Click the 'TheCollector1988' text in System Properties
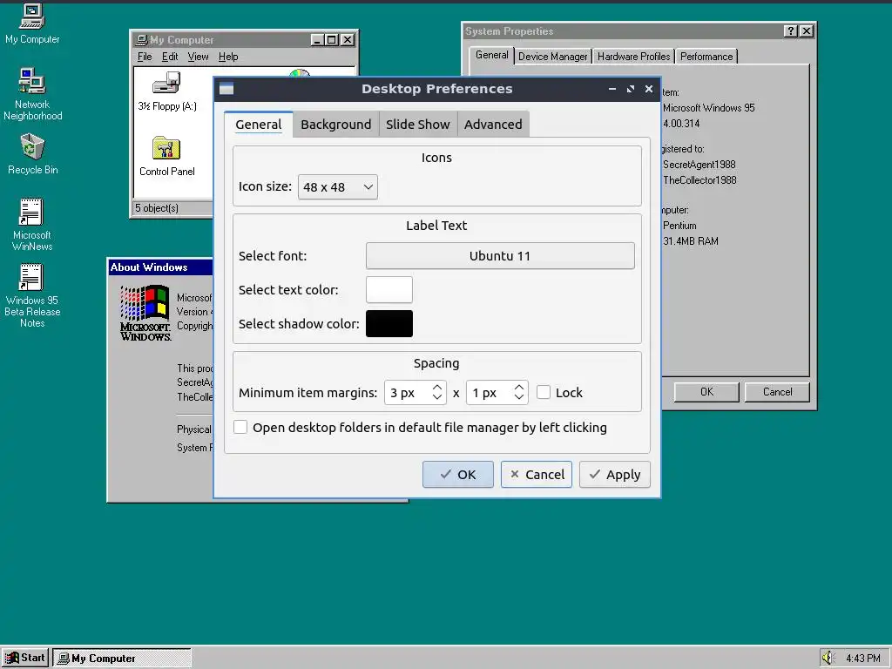 click(x=699, y=180)
